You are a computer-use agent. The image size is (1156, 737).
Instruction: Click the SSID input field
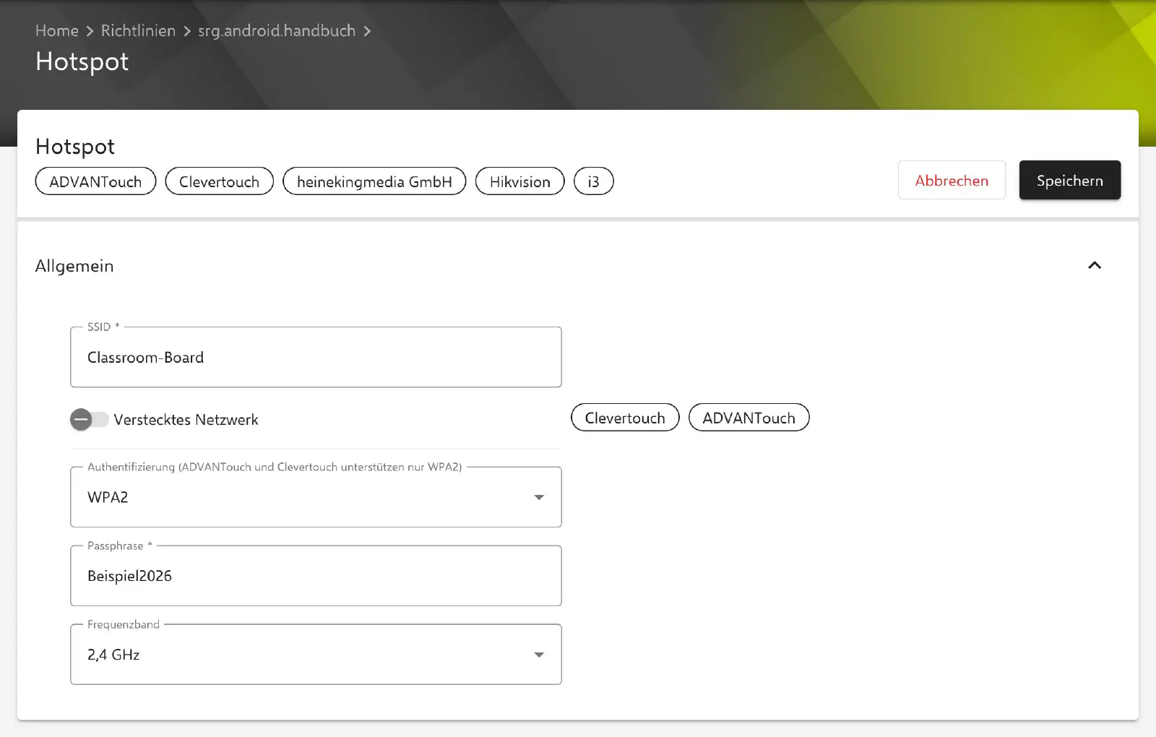316,357
